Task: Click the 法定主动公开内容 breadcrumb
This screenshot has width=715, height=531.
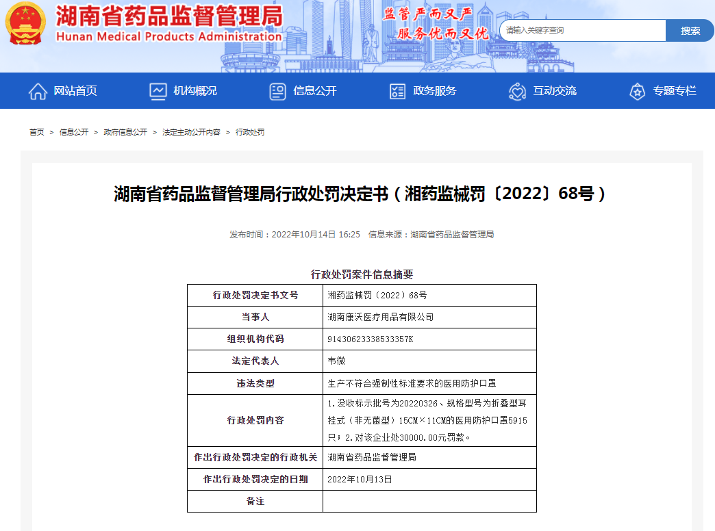Action: click(191, 132)
